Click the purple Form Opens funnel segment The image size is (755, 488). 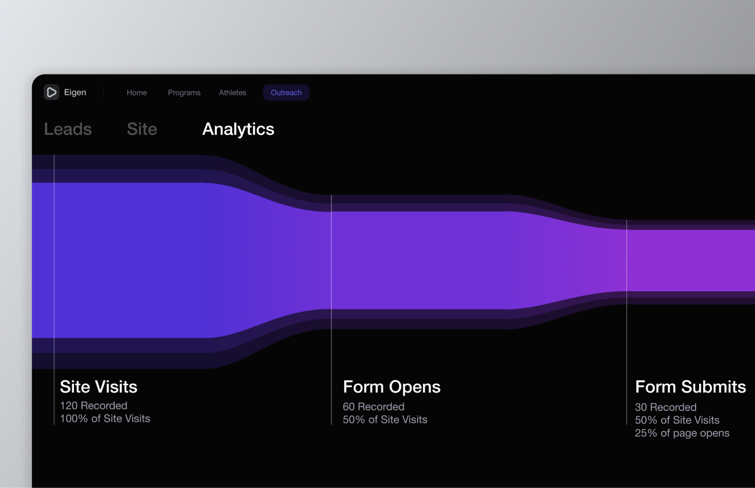click(417, 260)
